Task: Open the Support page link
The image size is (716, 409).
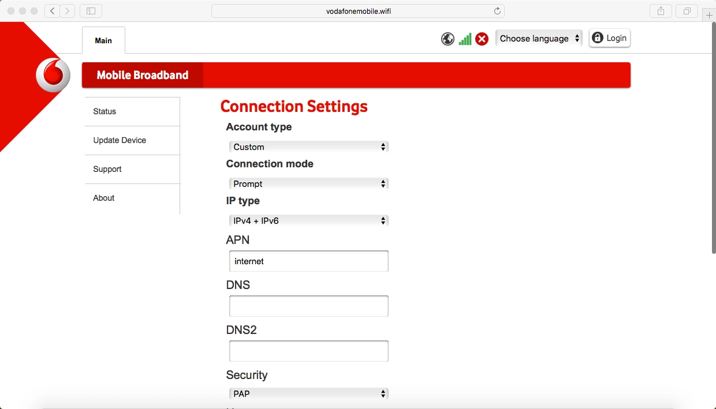Action: pyautogui.click(x=107, y=169)
